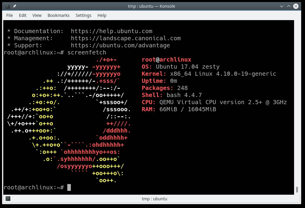Click 'root@archlinux' header in screenfetch output
Viewport: 305px width, 208px height.
(x=167, y=60)
